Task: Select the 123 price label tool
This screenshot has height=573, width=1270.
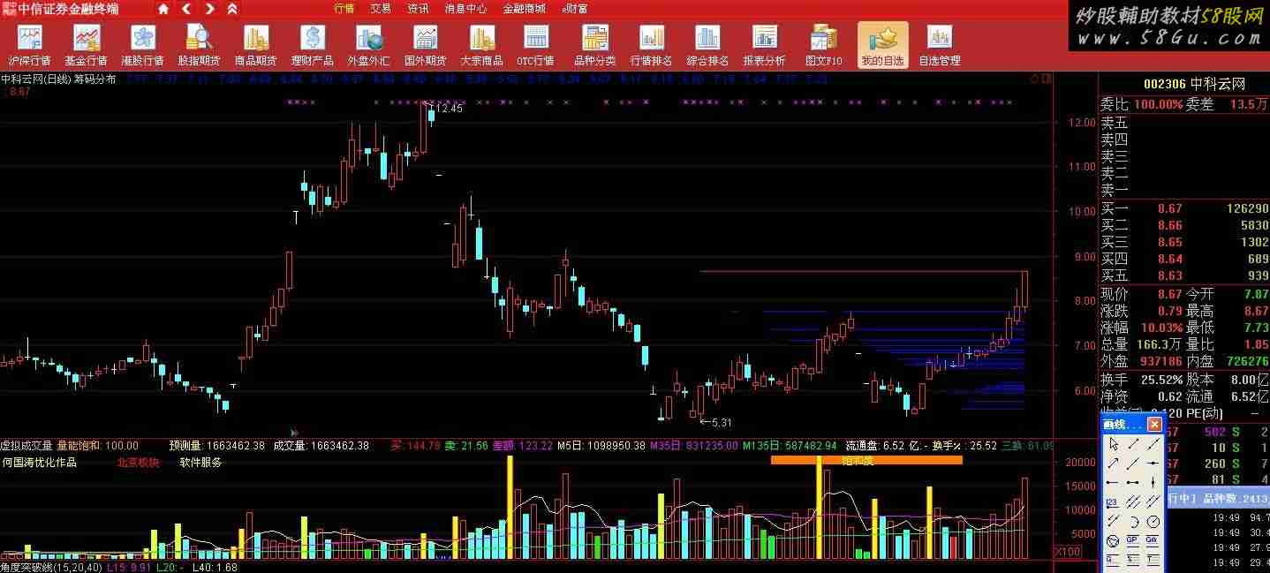Action: click(1115, 501)
